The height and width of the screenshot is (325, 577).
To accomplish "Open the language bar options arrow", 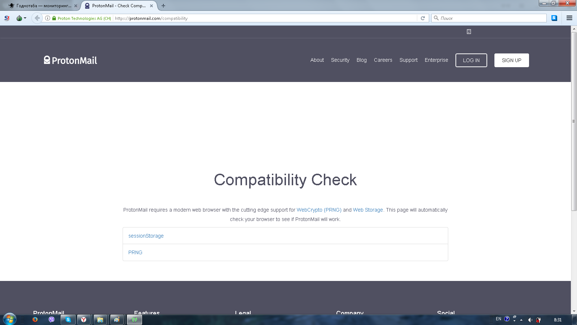I will 515,321.
